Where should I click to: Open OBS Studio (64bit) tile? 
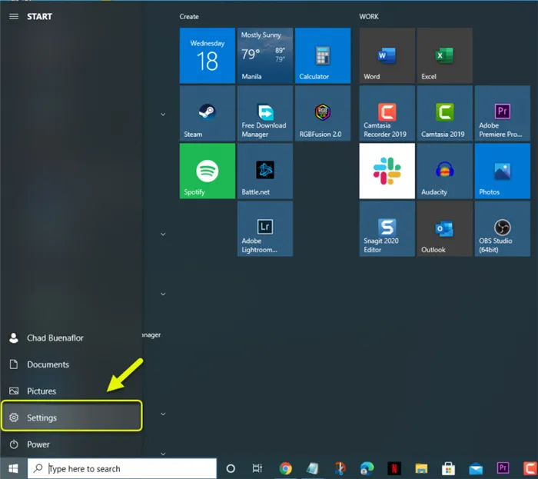pos(503,228)
